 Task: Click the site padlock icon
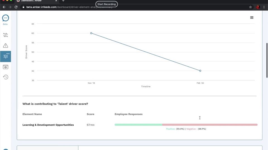coord(23,7)
